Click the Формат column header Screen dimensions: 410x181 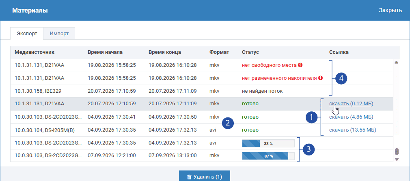[x=219, y=52]
